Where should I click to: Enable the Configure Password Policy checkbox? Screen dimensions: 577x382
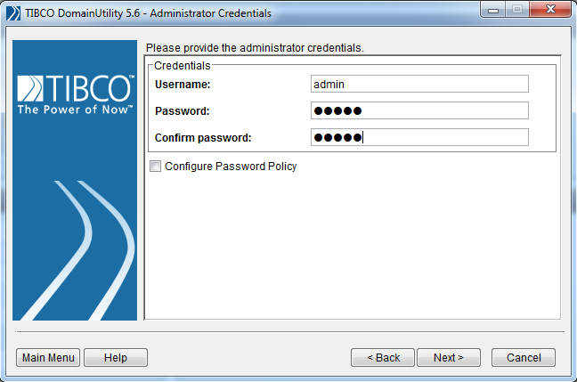pyautogui.click(x=155, y=167)
